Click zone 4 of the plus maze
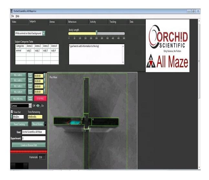 click(x=105, y=122)
